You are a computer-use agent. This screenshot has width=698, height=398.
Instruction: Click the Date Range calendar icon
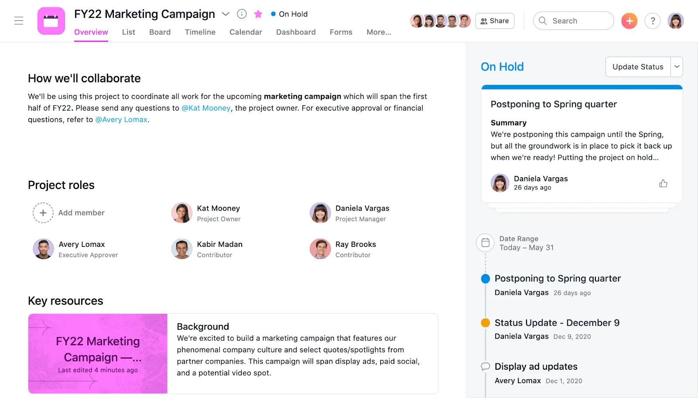point(485,243)
